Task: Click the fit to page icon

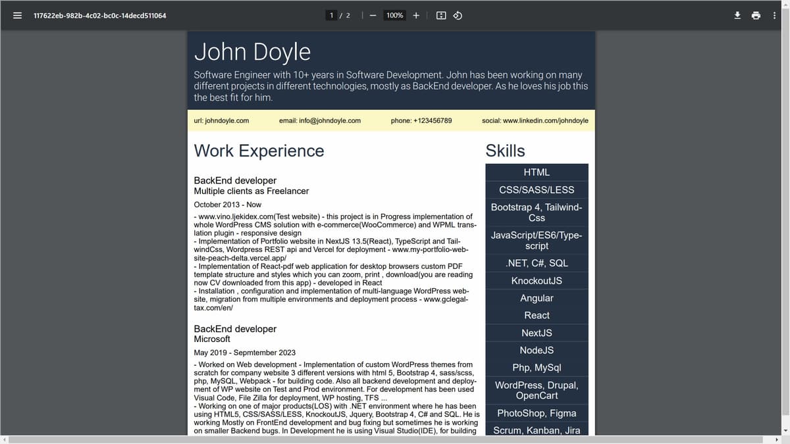Action: coord(441,15)
